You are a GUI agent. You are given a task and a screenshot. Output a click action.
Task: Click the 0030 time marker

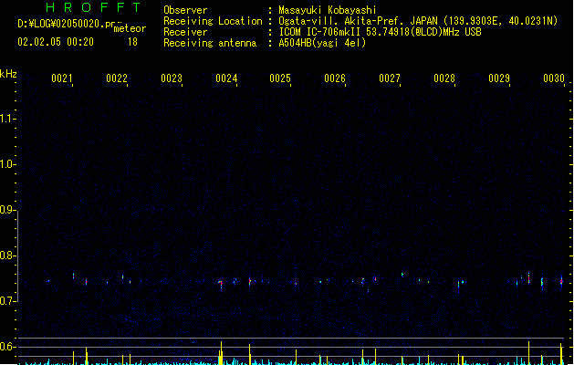554,78
